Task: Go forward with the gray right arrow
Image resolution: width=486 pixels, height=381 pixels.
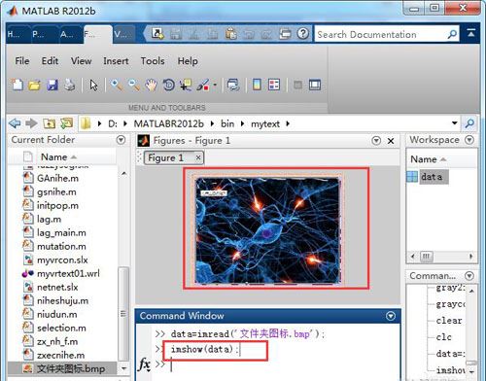Action: (x=31, y=123)
